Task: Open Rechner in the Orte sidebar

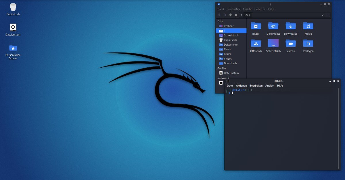Action: tap(231, 26)
